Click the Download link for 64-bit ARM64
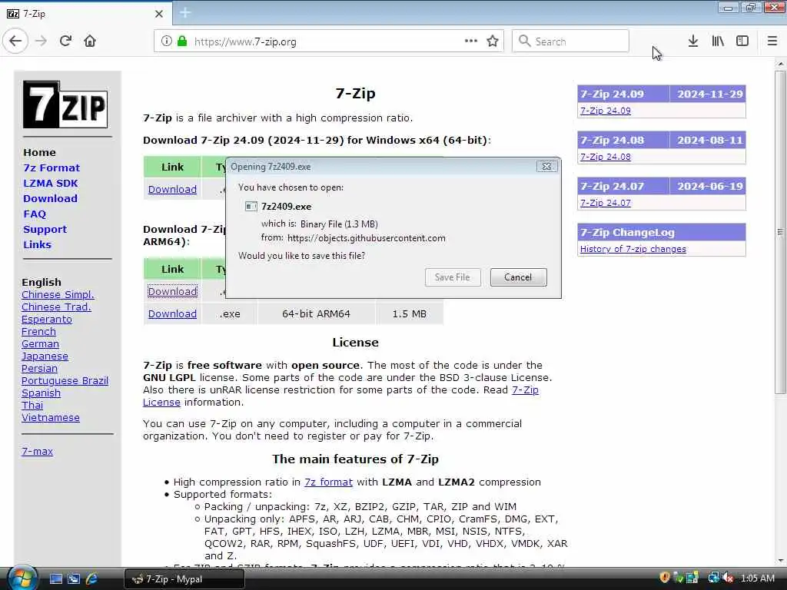This screenshot has height=590, width=787. coord(172,313)
